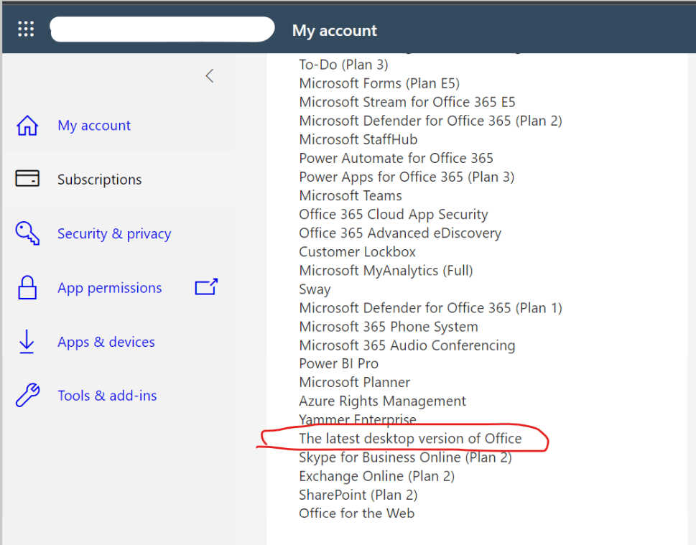The height and width of the screenshot is (545, 696).
Task: Select Microsoft Teams entry
Action: (351, 196)
